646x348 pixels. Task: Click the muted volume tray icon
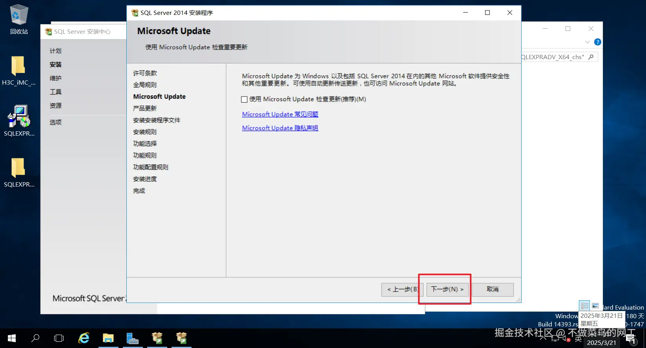pyautogui.click(x=566, y=339)
